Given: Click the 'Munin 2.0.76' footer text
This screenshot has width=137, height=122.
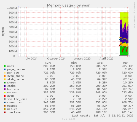Looking at the screenshot, I should pyautogui.click(x=68, y=119).
